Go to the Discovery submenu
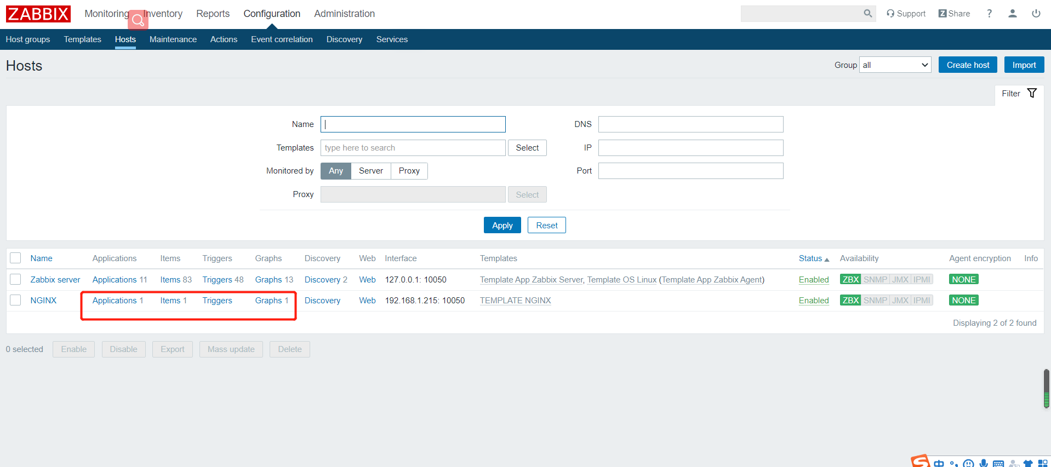The height and width of the screenshot is (467, 1051). (344, 39)
